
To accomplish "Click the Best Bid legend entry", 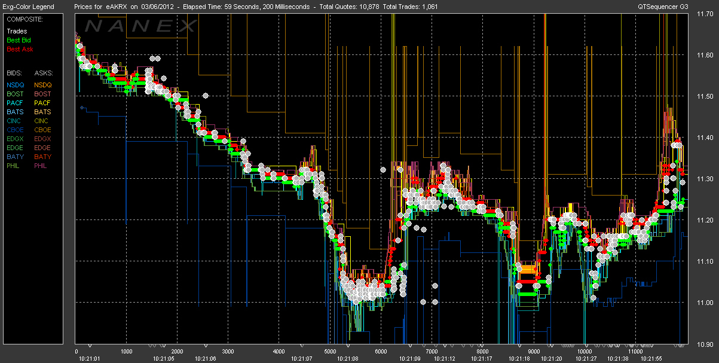I will (x=18, y=40).
